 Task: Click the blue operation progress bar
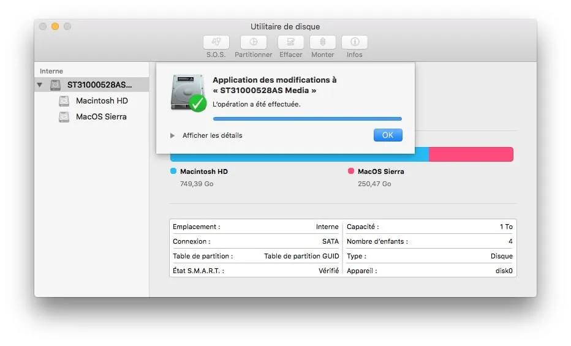[308, 119]
